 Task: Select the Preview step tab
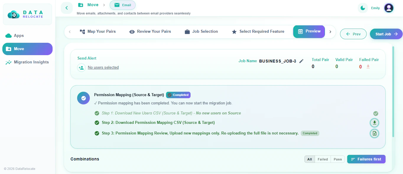point(309,32)
